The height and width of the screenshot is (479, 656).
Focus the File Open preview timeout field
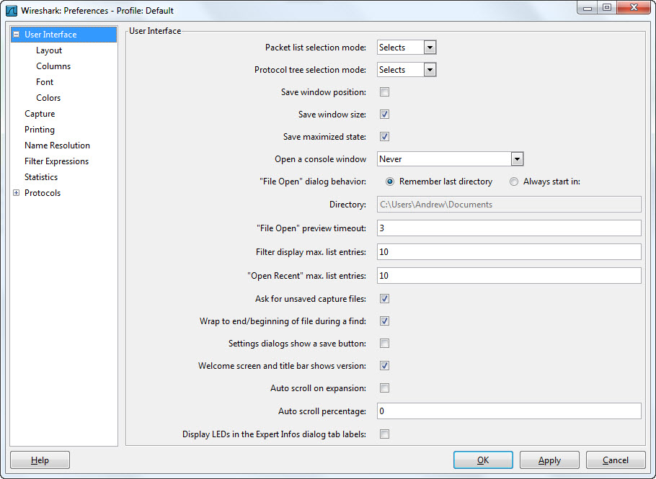tap(509, 228)
